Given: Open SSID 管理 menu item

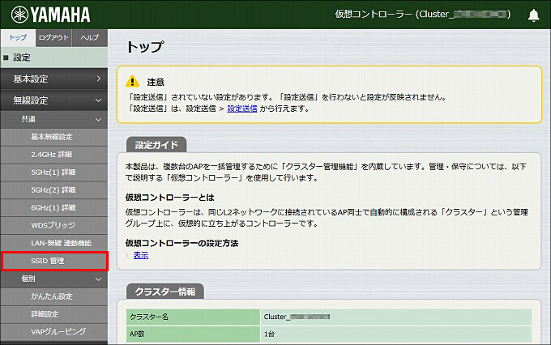Looking at the screenshot, I should click(x=54, y=261).
